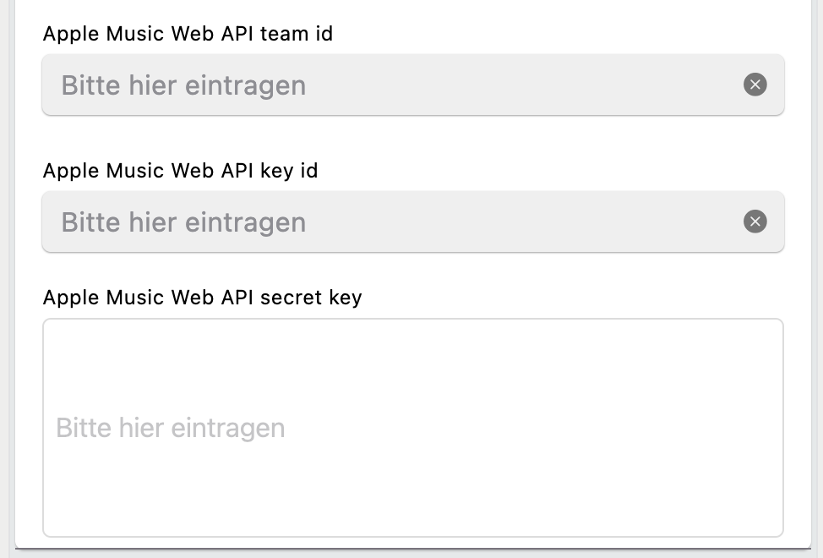This screenshot has width=823, height=558.
Task: Click empty top area of secret key box
Action: [413, 351]
